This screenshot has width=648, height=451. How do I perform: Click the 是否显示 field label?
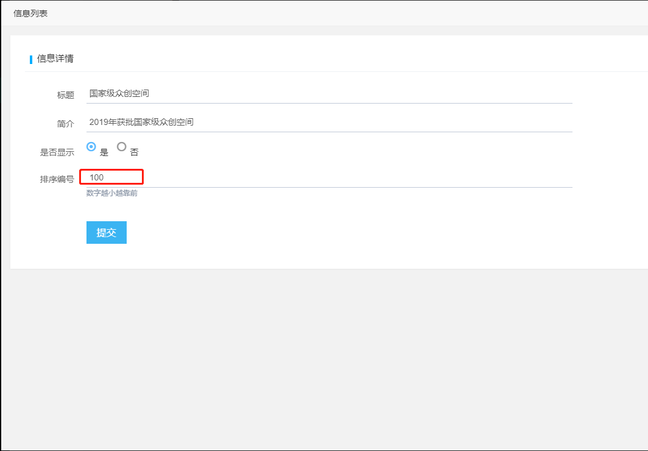coord(57,152)
